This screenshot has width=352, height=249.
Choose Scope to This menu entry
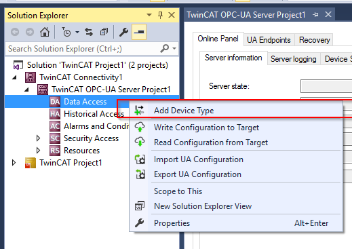(x=236, y=191)
